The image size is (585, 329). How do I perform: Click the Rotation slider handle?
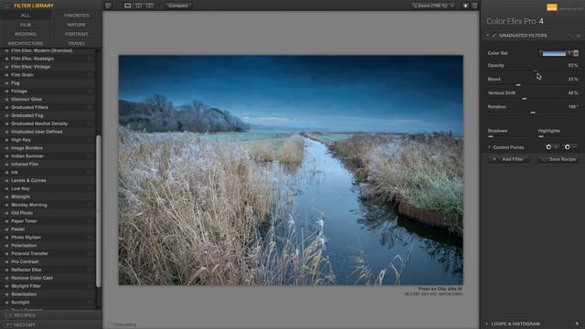pos(533,112)
